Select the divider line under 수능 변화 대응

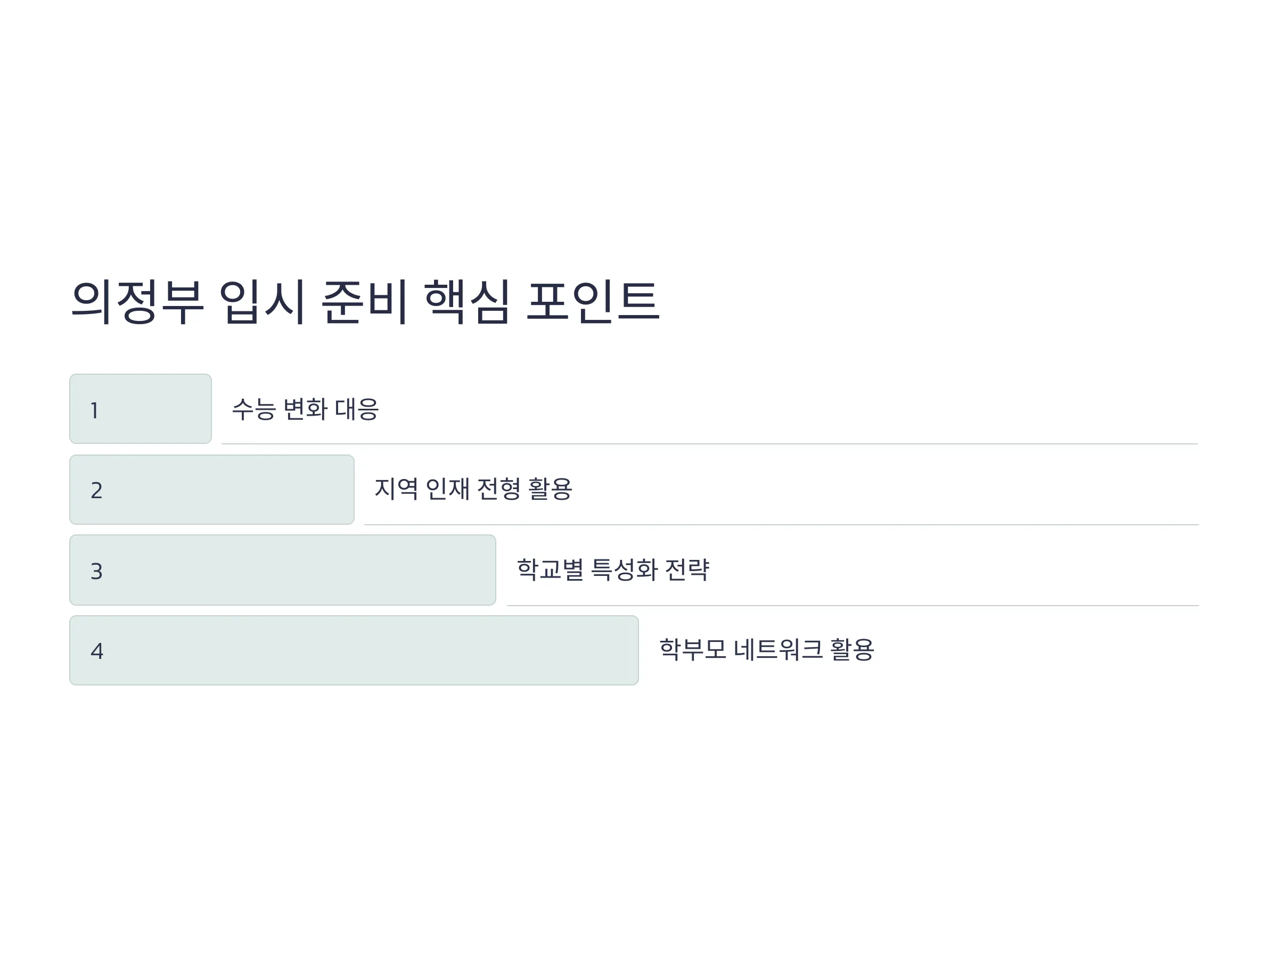coord(709,443)
